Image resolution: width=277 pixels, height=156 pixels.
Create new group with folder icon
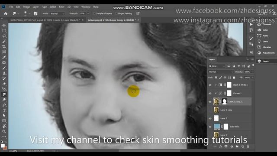click(x=237, y=146)
